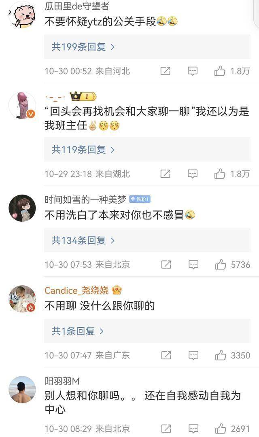Open Candice_尧绕娆's profile name

click(x=76, y=291)
